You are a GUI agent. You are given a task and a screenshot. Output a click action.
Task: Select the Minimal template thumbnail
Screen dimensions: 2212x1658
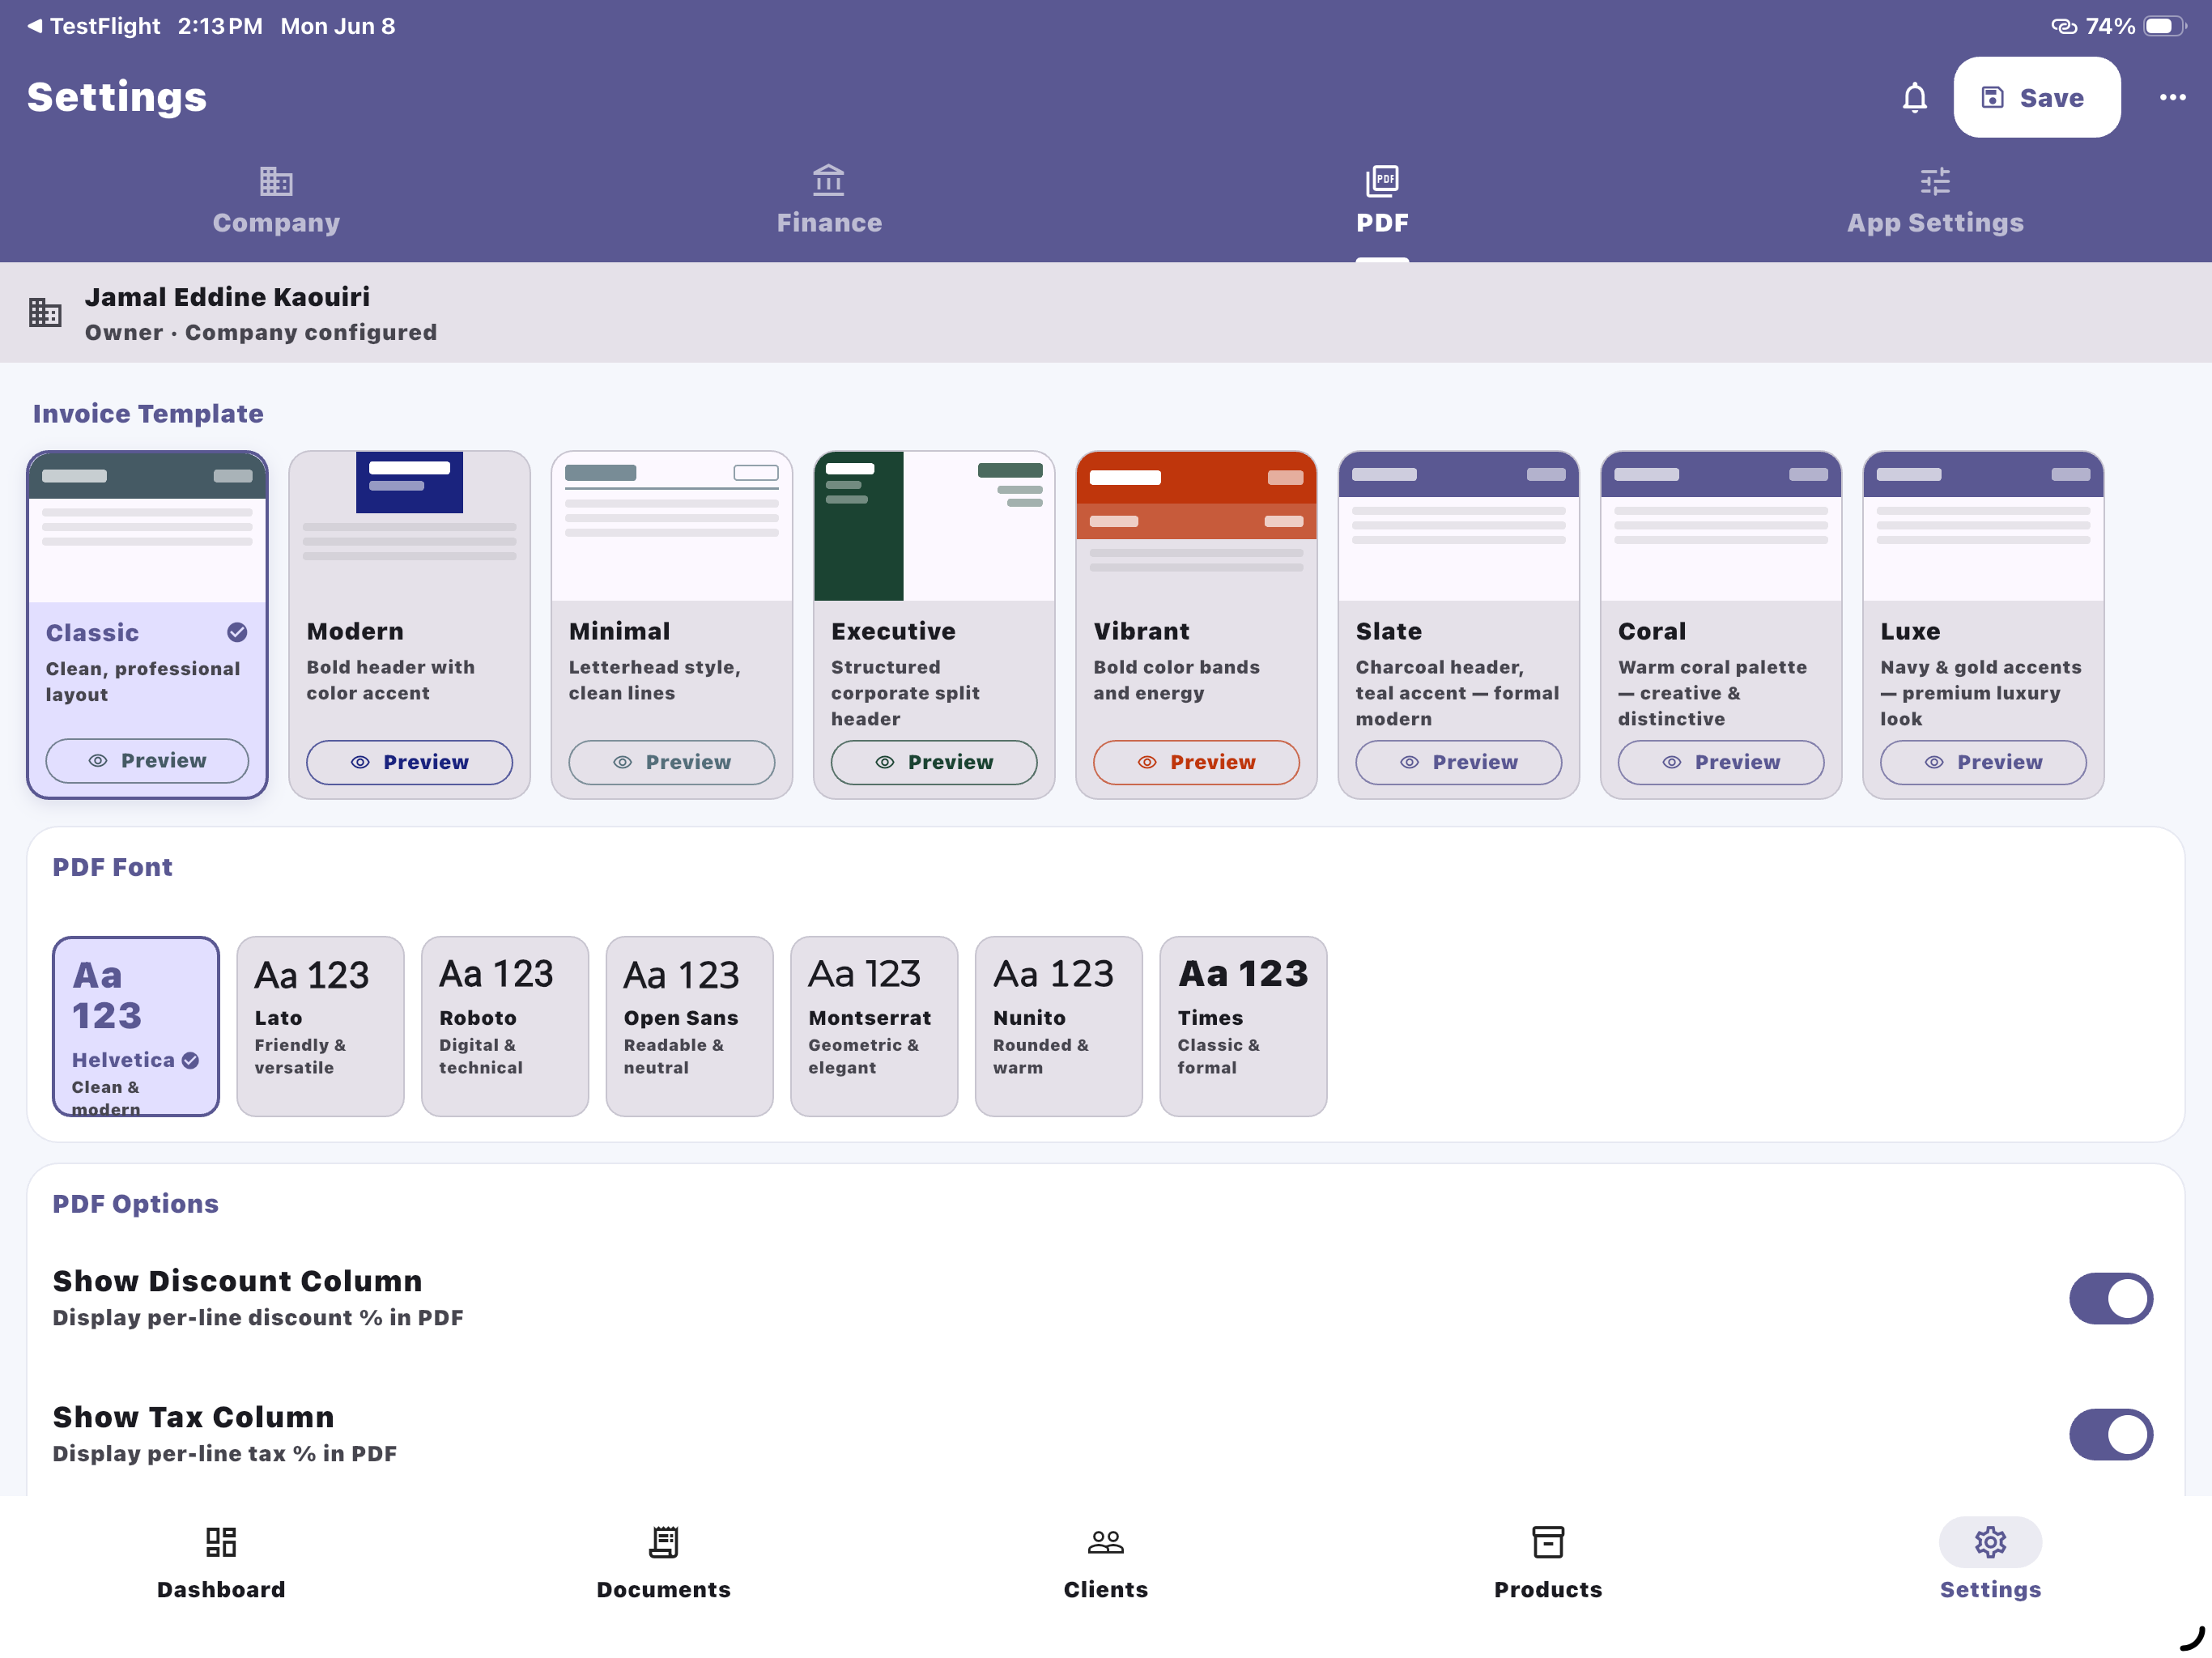coord(671,527)
